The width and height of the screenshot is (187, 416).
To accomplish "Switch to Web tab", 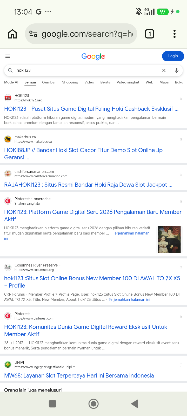I will pos(150,82).
